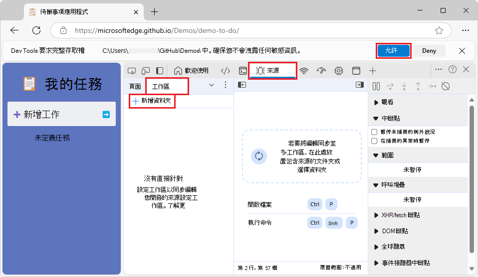Open browser settings and more menu
Image resolution: width=478 pixels, height=277 pixels.
[466, 30]
